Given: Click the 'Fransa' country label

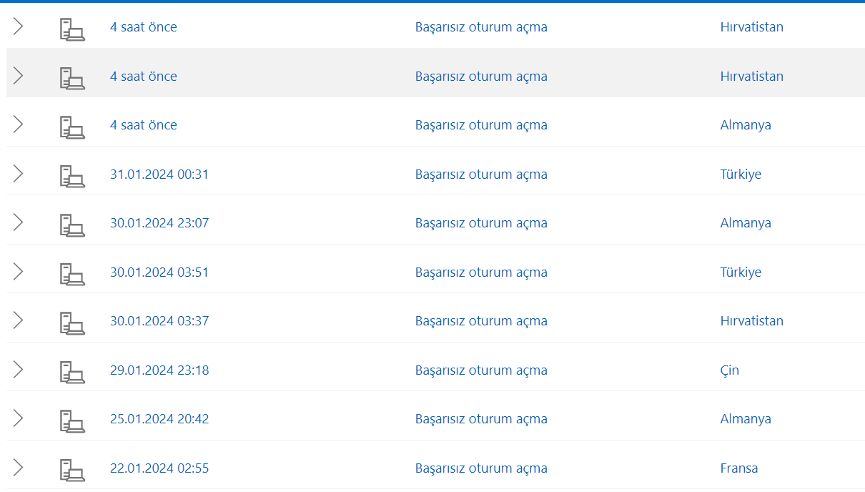Looking at the screenshot, I should coord(738,468).
